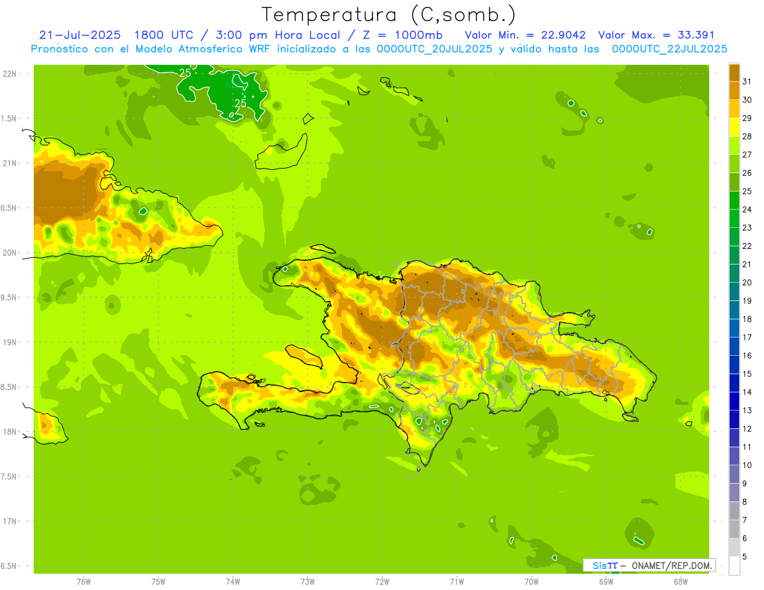Click the '72W' longitude label
The height and width of the screenshot is (590, 764).
click(382, 582)
